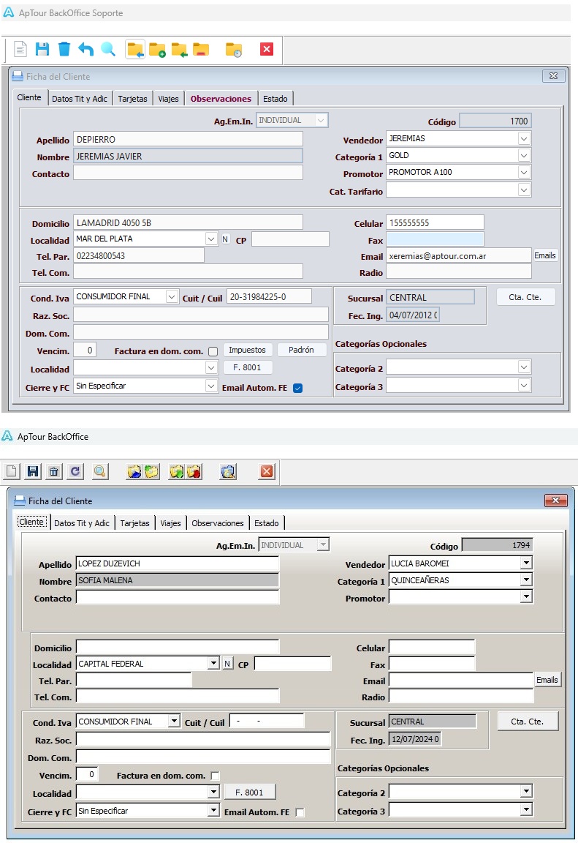578x843 pixels.
Task: Click the red X close icon in top toolbar
Action: click(x=267, y=50)
